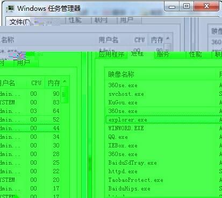
Task: Click the faded 用户名 header in upper window
Action: click(108, 40)
